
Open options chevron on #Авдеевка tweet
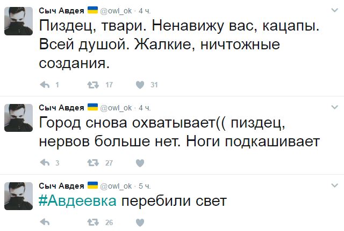(x=334, y=185)
